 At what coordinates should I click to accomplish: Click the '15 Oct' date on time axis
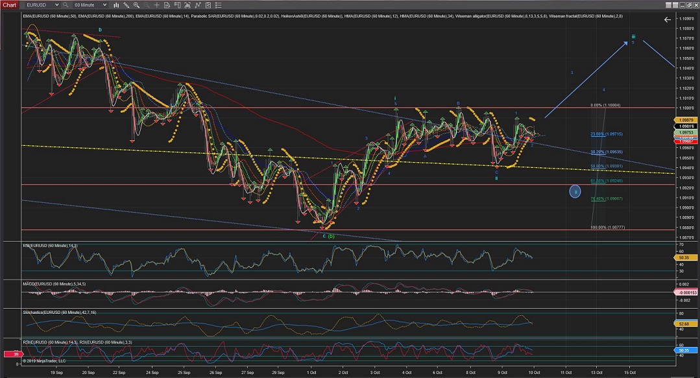tap(630, 373)
